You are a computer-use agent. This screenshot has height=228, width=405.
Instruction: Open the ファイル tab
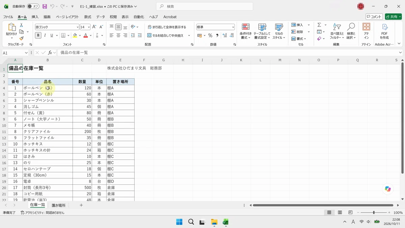tap(8, 17)
